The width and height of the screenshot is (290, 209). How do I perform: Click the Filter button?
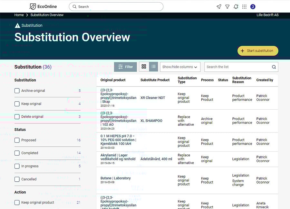click(x=125, y=67)
